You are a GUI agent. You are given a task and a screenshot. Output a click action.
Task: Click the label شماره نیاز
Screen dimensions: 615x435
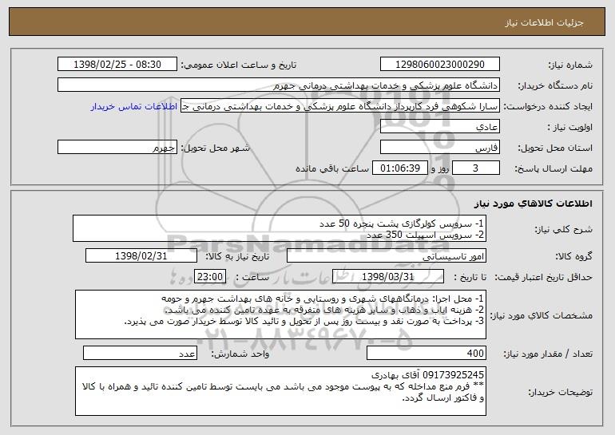coord(570,65)
